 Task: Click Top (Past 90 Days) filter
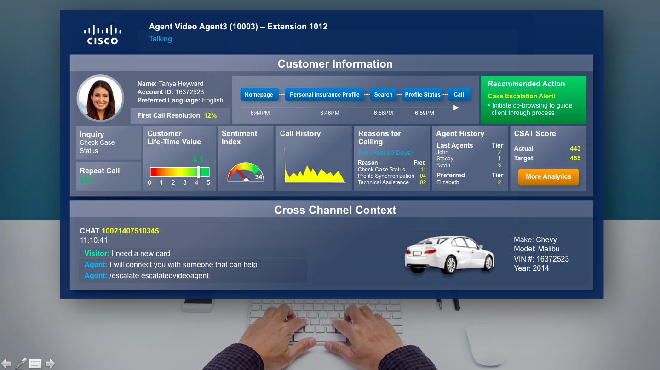[x=385, y=153]
